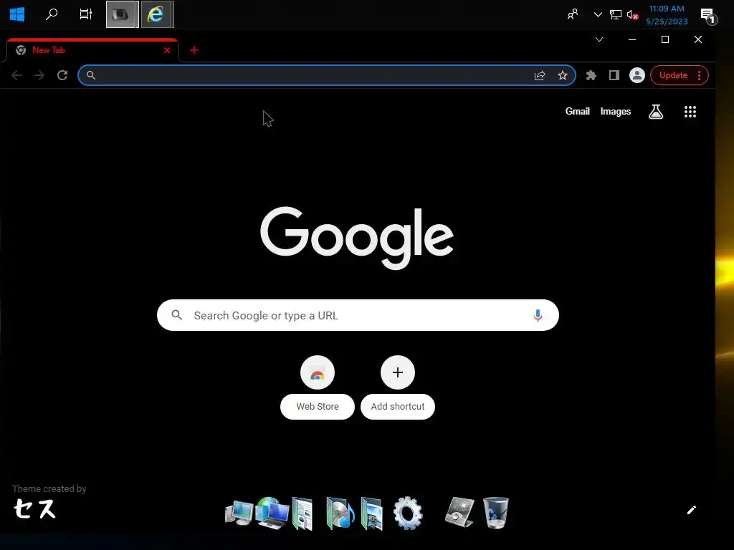Open the Music folder in the dock

[x=340, y=513]
